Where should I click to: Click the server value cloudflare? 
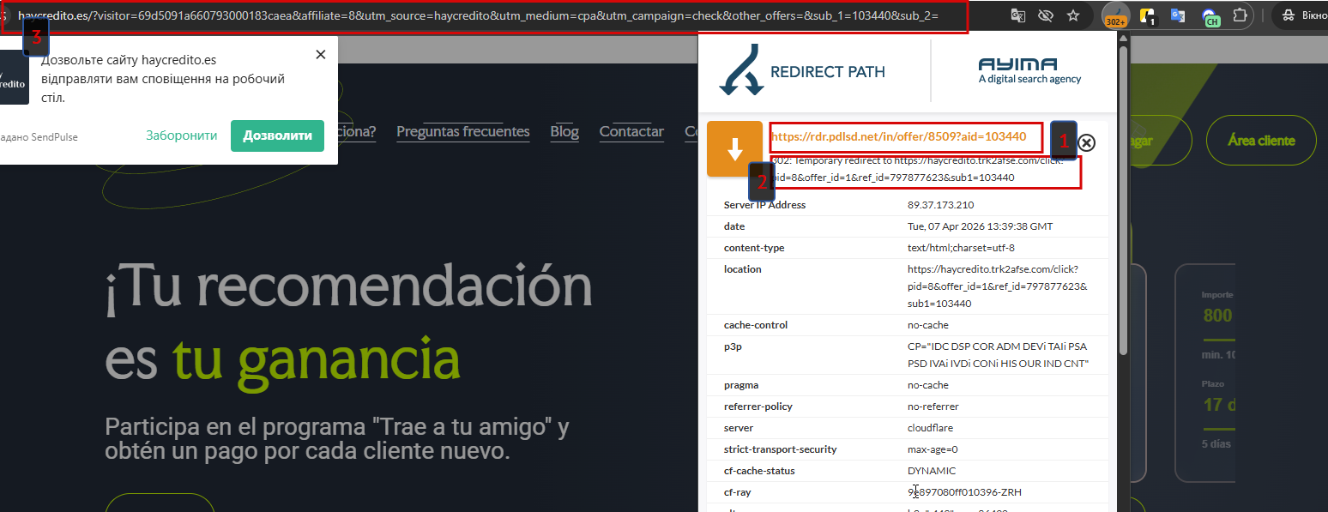coord(930,428)
